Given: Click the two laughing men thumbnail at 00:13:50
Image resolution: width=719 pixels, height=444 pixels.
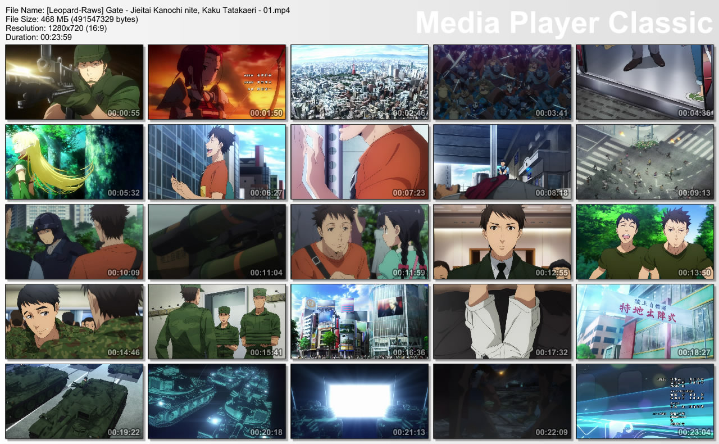Looking at the screenshot, I should [645, 242].
